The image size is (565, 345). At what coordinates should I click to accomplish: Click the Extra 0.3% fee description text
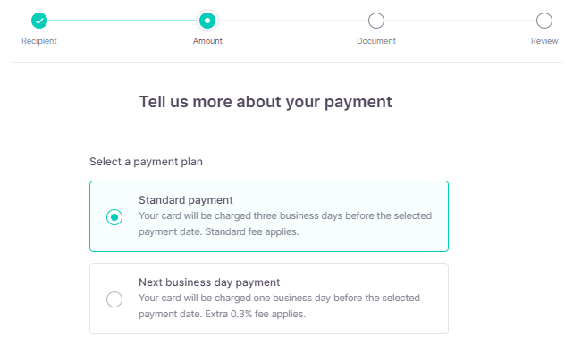coord(279,306)
